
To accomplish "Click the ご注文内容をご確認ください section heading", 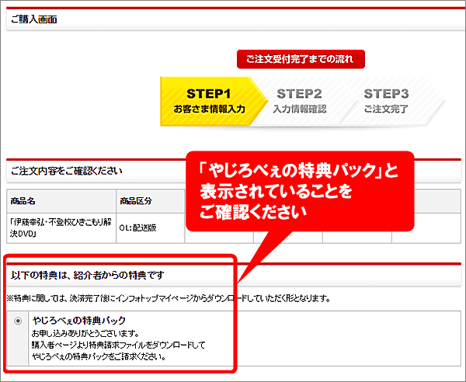I will point(66,170).
